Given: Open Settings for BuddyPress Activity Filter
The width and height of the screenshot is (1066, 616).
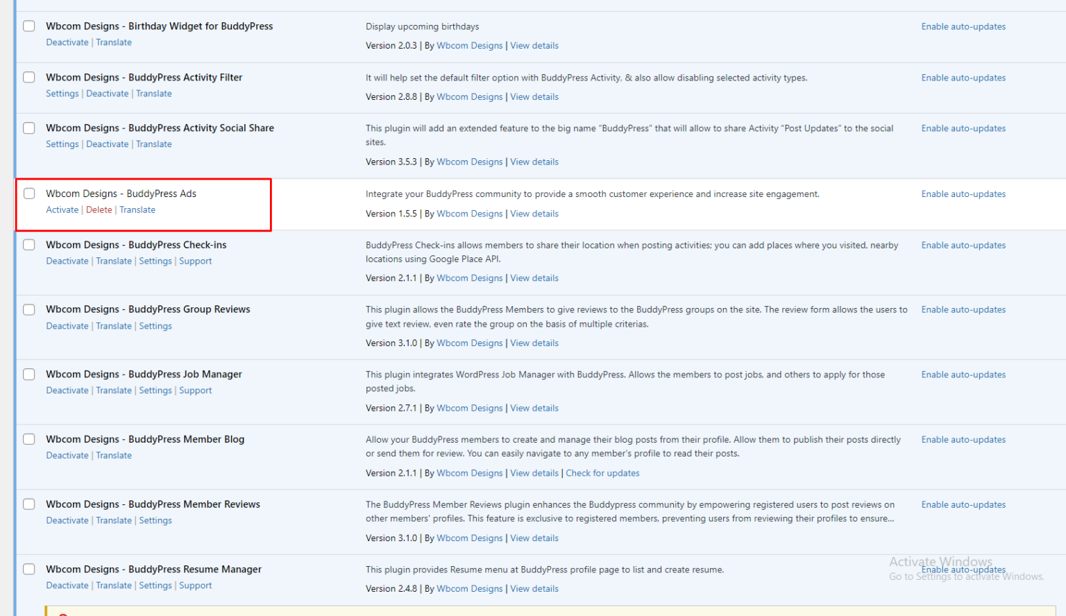Looking at the screenshot, I should click(x=62, y=93).
